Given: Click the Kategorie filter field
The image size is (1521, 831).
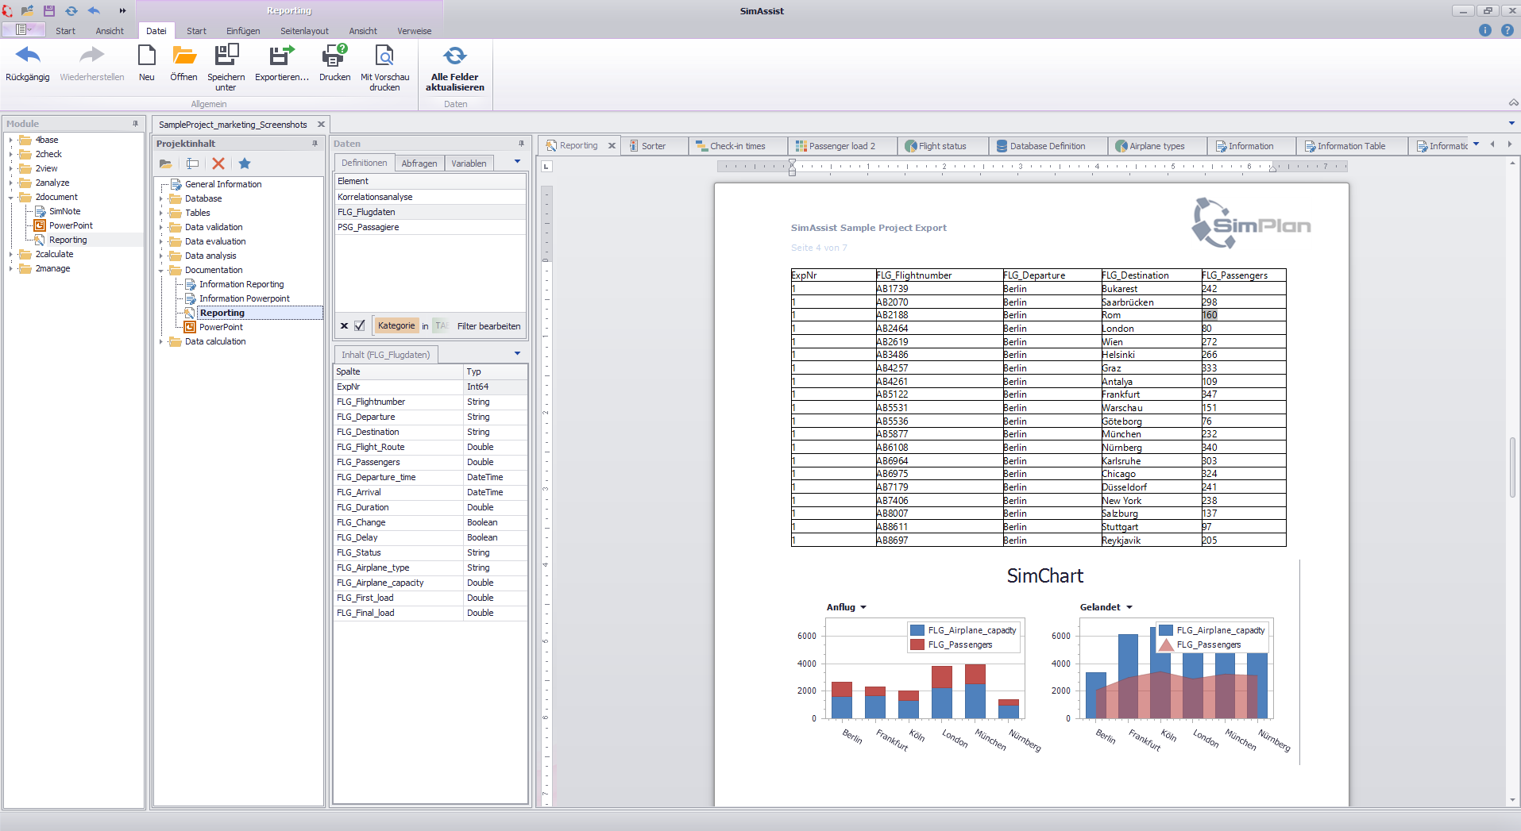Looking at the screenshot, I should click(396, 325).
